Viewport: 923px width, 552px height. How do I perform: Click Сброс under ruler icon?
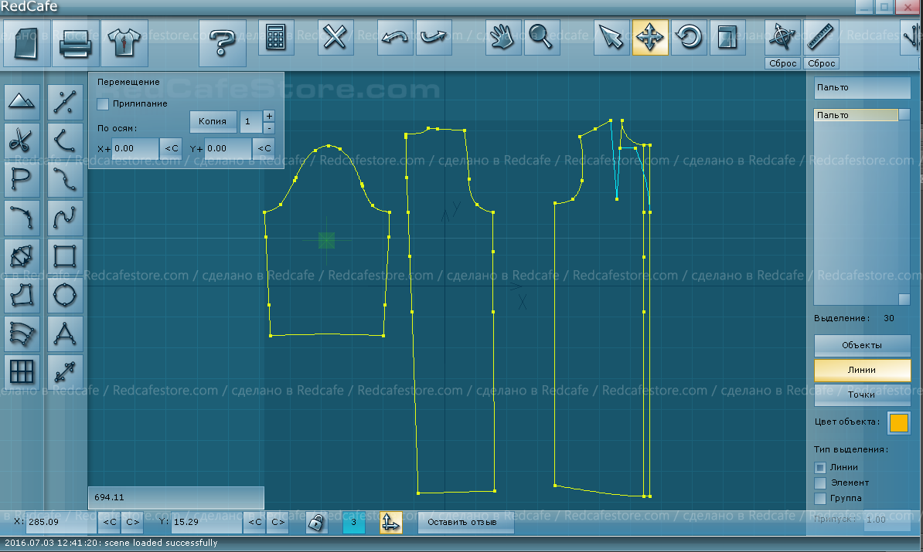(x=821, y=63)
